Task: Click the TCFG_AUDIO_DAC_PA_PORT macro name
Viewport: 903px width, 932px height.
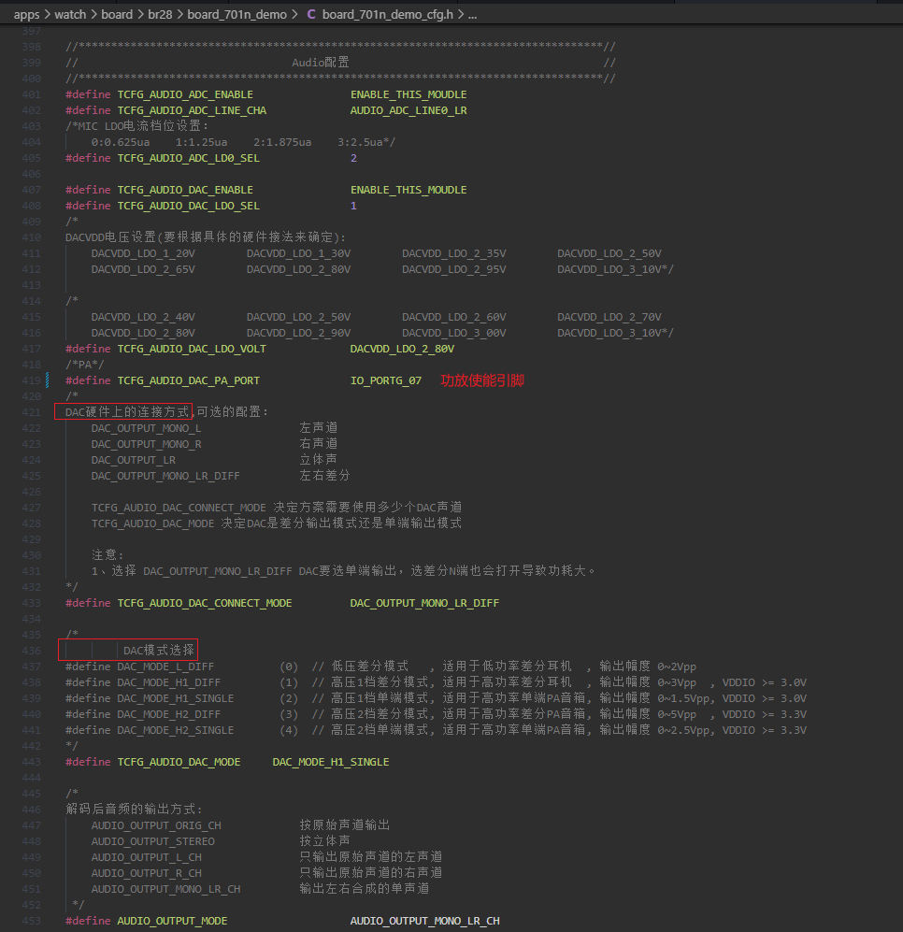Action: [x=189, y=380]
